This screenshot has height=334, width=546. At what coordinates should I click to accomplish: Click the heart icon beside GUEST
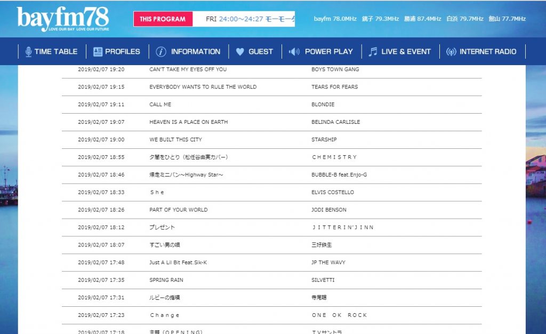[240, 52]
